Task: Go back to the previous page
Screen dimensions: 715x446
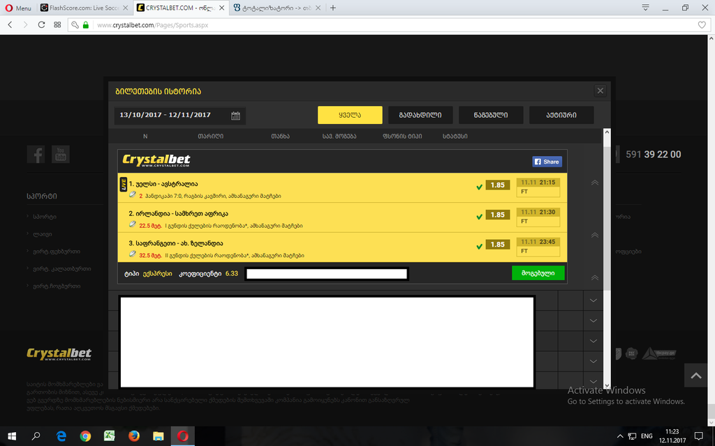Action: [x=10, y=24]
